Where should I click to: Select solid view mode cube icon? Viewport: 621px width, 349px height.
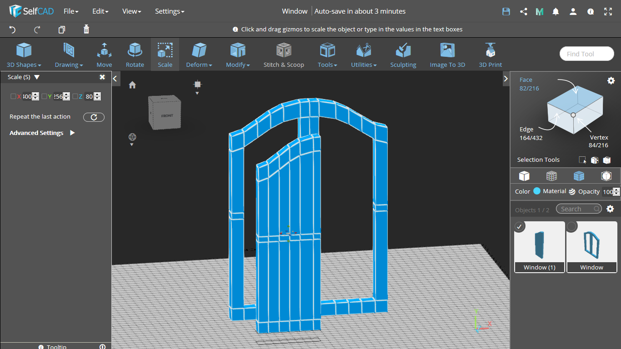524,176
